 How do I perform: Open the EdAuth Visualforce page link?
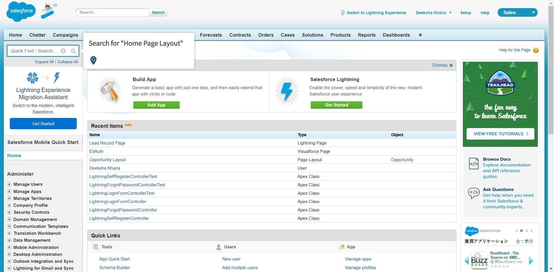(96, 151)
